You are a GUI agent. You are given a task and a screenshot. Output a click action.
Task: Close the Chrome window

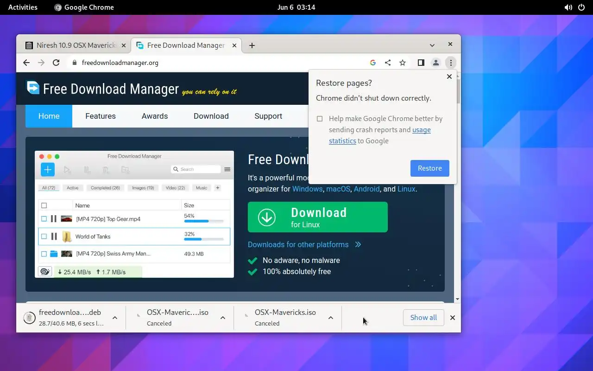(x=450, y=45)
